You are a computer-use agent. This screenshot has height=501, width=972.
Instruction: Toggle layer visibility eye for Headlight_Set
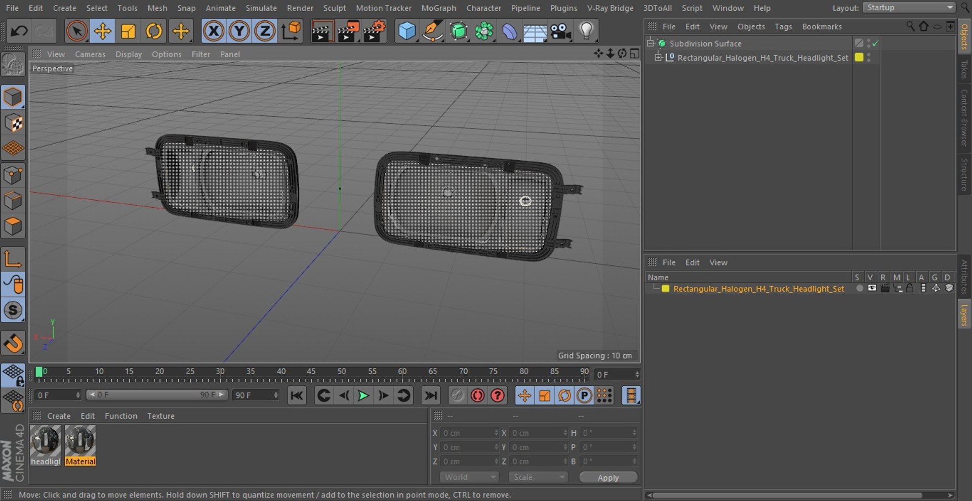[x=872, y=289]
